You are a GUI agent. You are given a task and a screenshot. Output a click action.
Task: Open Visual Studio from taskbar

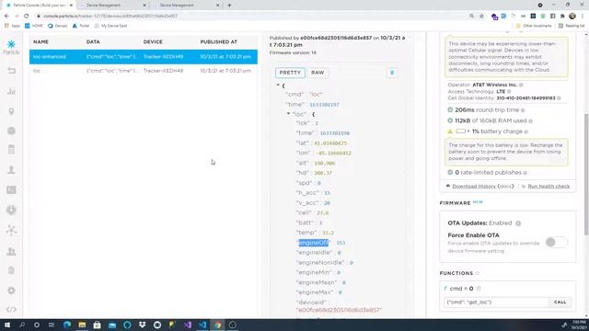coord(188,325)
